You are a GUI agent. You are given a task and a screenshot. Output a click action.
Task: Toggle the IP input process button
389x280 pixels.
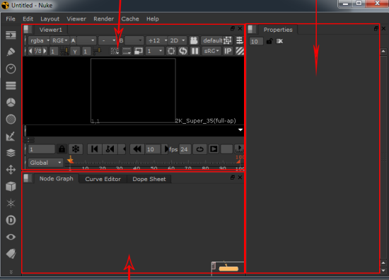pos(228,51)
